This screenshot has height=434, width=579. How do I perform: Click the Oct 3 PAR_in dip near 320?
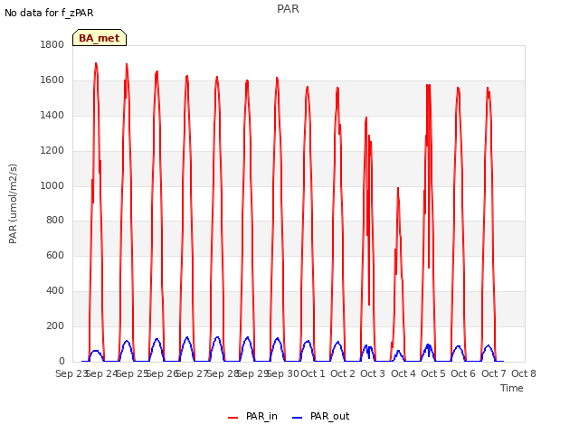coord(369,304)
